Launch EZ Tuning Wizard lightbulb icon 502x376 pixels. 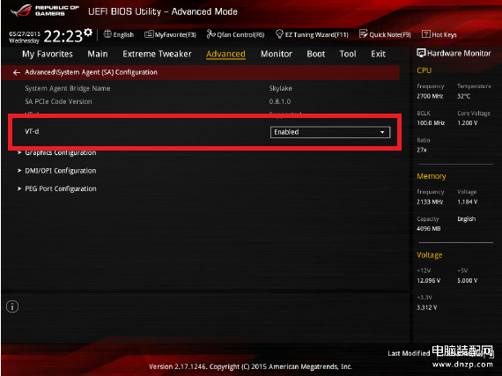279,34
